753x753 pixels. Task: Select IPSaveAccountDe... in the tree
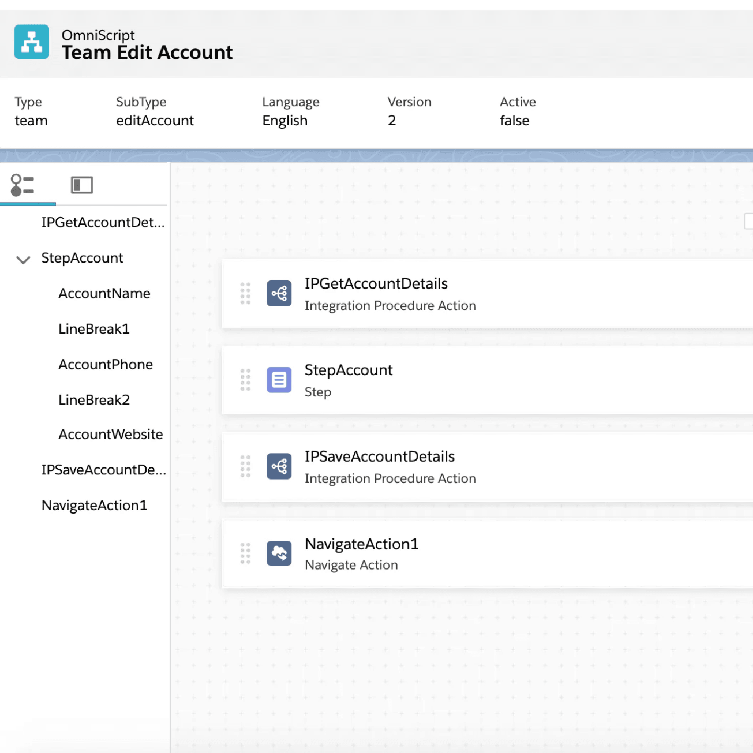(x=104, y=470)
